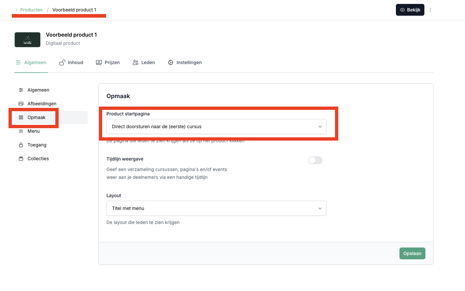Screen dimensions: 465x291
Task: Click the Toegang padlock icon
Action: coord(21,145)
